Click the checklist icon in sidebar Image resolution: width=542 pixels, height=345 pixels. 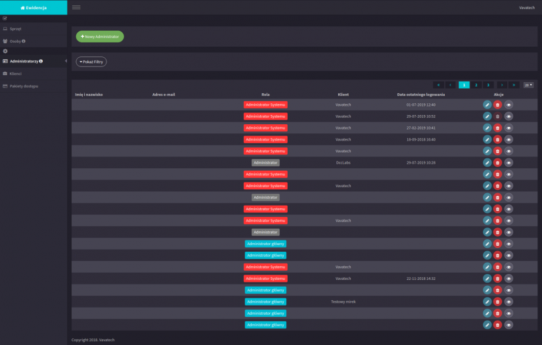(x=5, y=18)
